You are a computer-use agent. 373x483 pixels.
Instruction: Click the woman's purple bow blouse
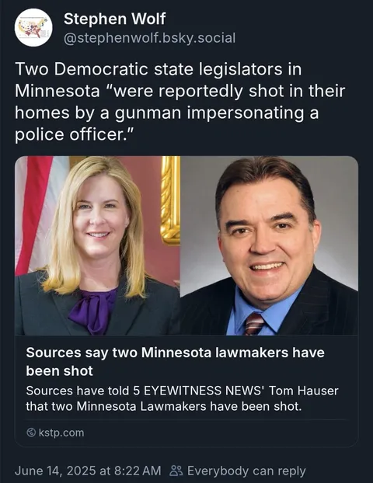(x=92, y=311)
